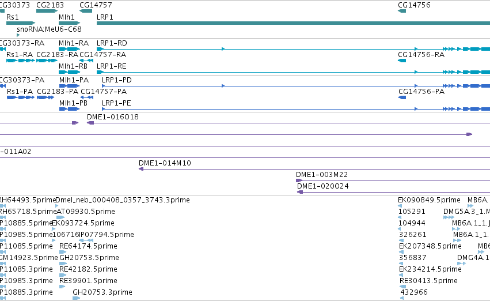
Task: Select the DME1-014M10 clone label
Action: [165, 163]
